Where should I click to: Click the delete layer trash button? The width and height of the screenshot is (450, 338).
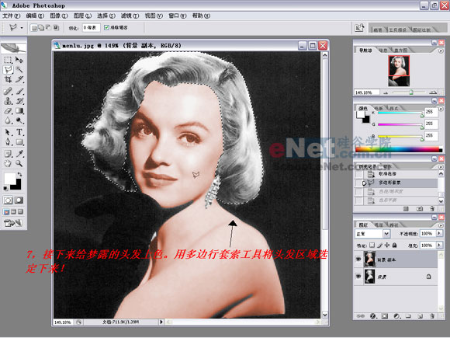point(432,316)
